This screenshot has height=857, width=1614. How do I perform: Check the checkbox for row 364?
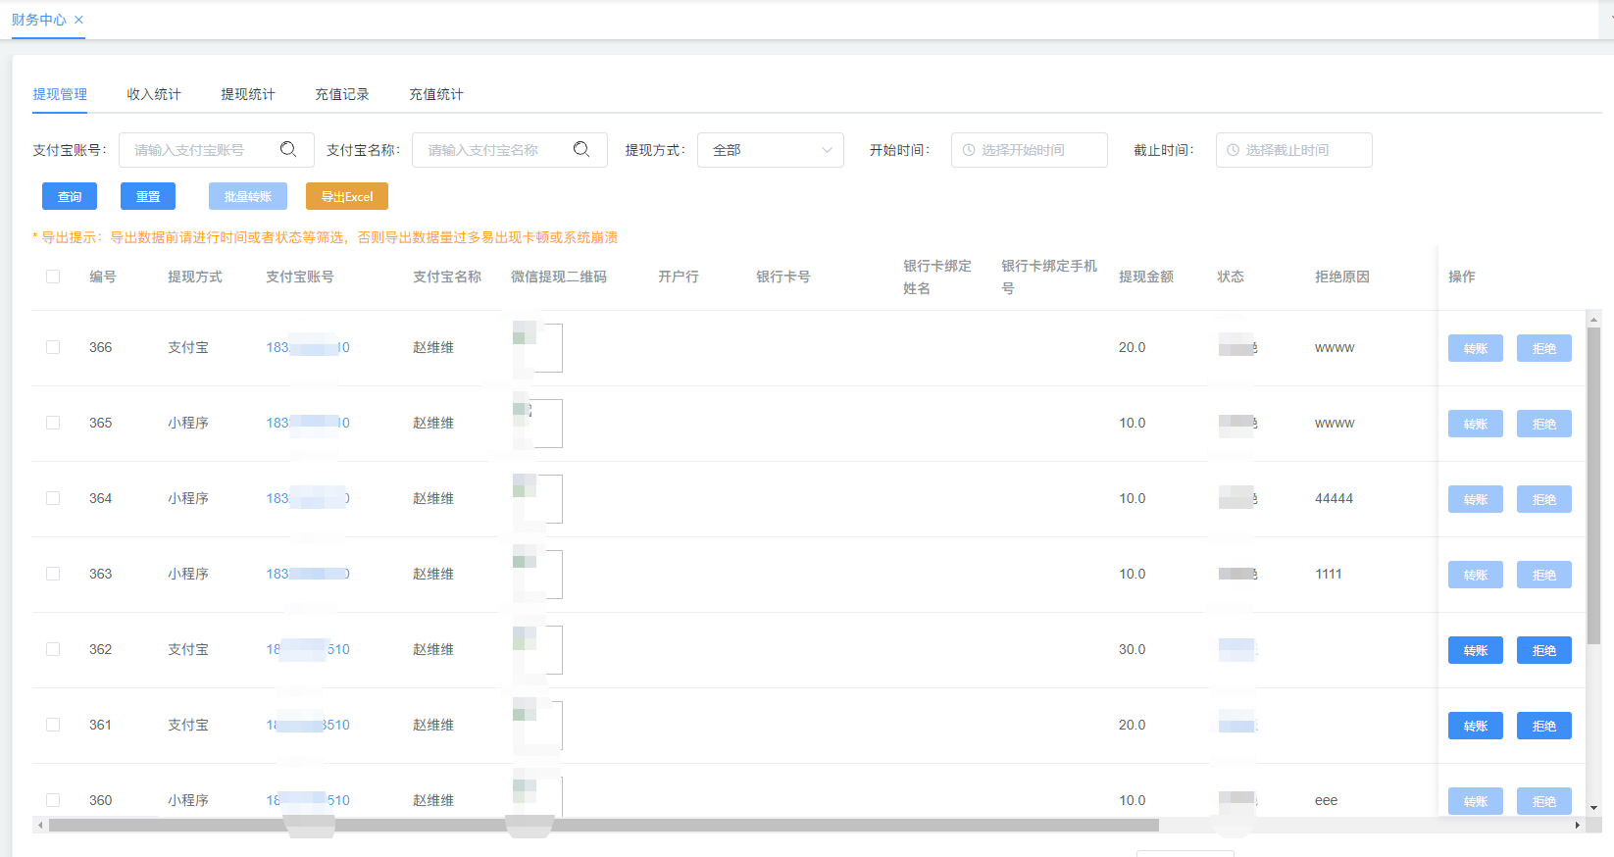click(x=53, y=498)
